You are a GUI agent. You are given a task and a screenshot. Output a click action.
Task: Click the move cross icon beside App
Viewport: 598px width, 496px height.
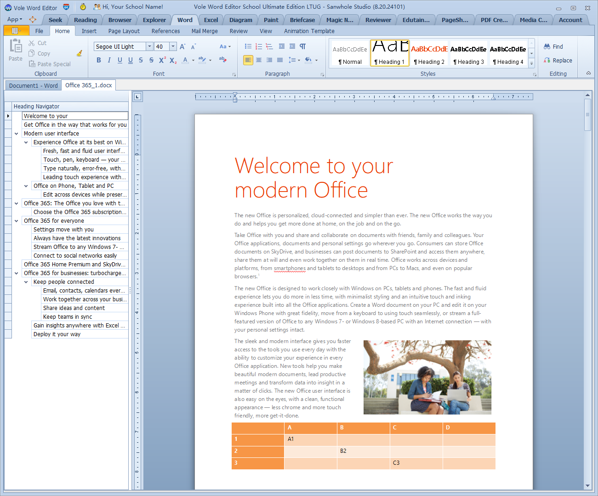33,19
